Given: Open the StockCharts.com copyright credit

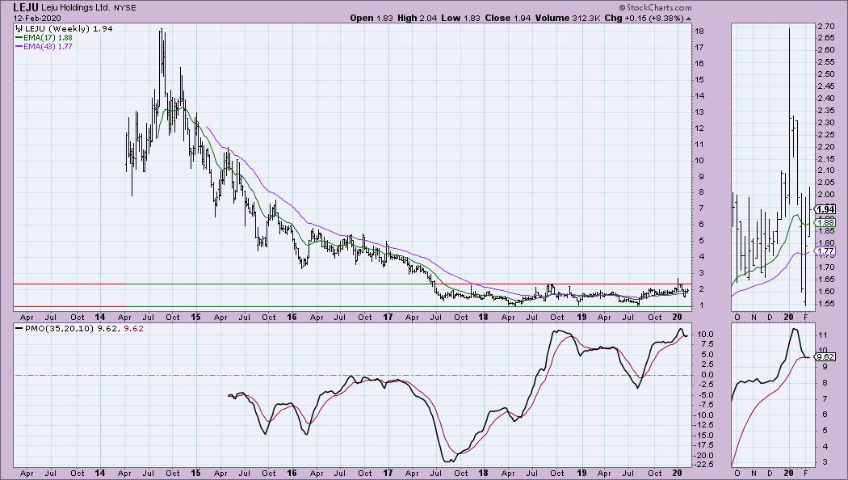Looking at the screenshot, I should (655, 7).
